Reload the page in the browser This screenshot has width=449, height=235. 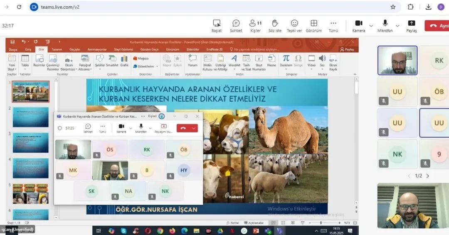[19, 7]
